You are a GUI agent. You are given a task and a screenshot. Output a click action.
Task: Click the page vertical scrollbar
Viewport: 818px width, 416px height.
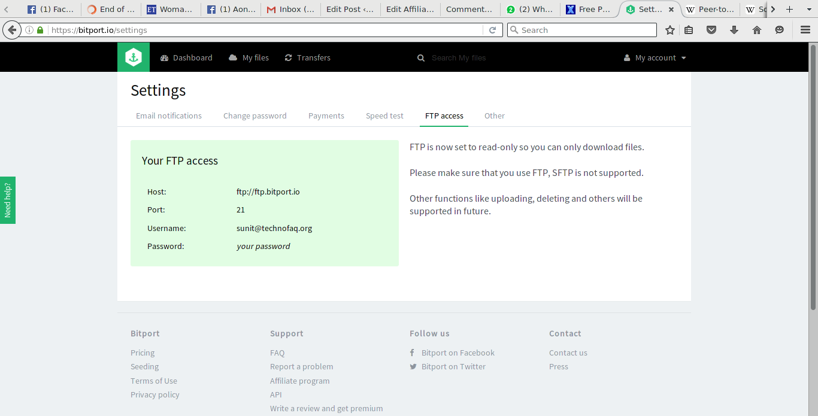pyautogui.click(x=813, y=180)
